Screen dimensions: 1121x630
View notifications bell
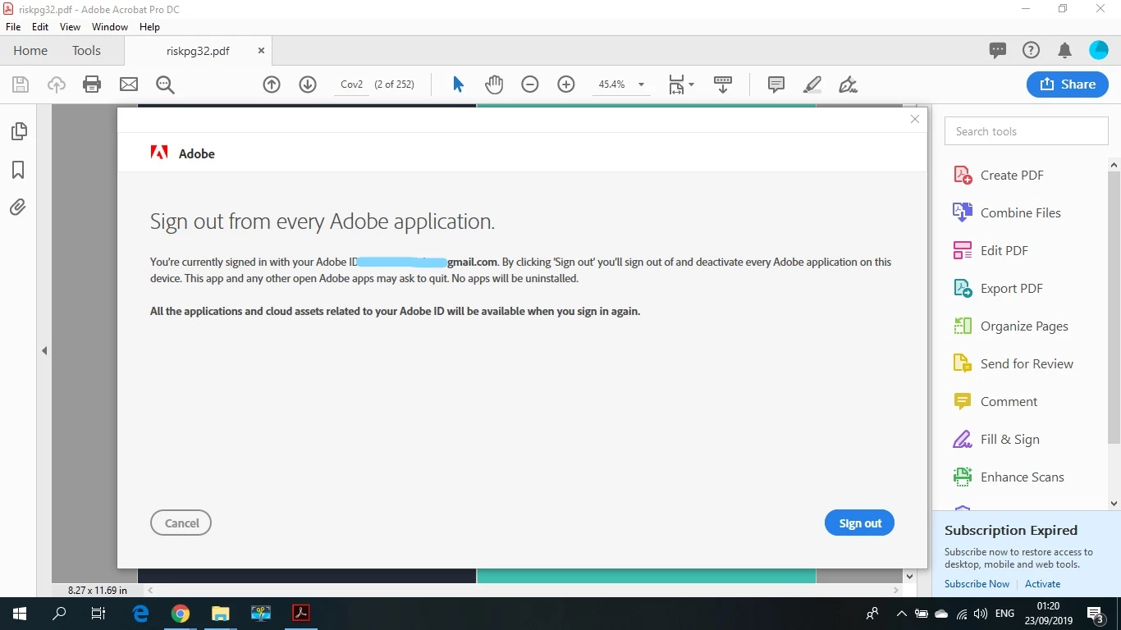pyautogui.click(x=1065, y=50)
